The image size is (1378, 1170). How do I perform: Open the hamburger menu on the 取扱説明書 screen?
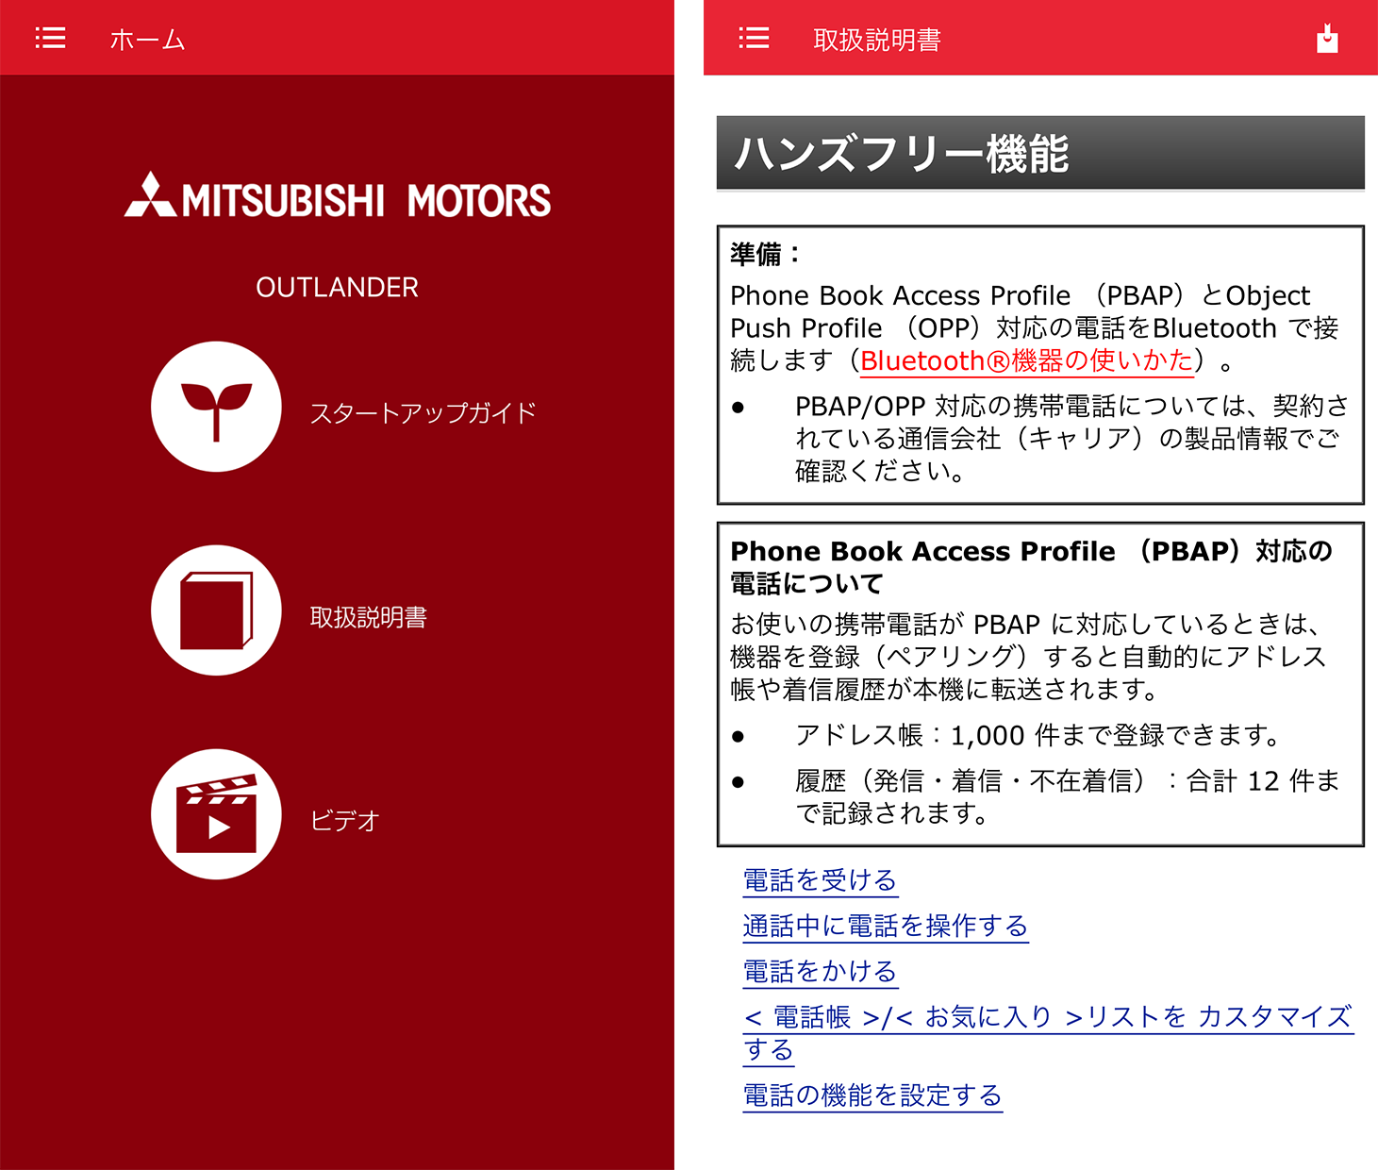tap(754, 38)
